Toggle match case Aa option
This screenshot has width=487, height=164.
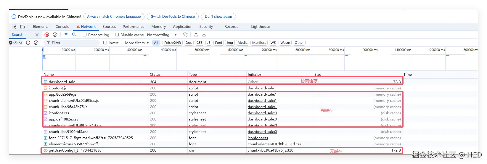click(20, 43)
